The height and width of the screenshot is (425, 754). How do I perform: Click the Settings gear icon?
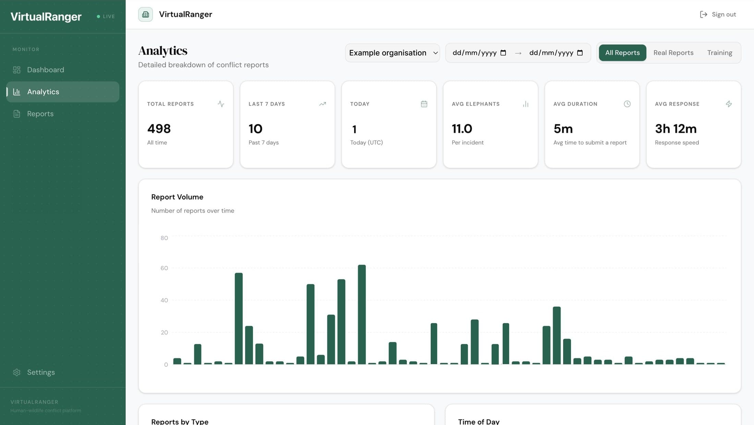tap(17, 372)
